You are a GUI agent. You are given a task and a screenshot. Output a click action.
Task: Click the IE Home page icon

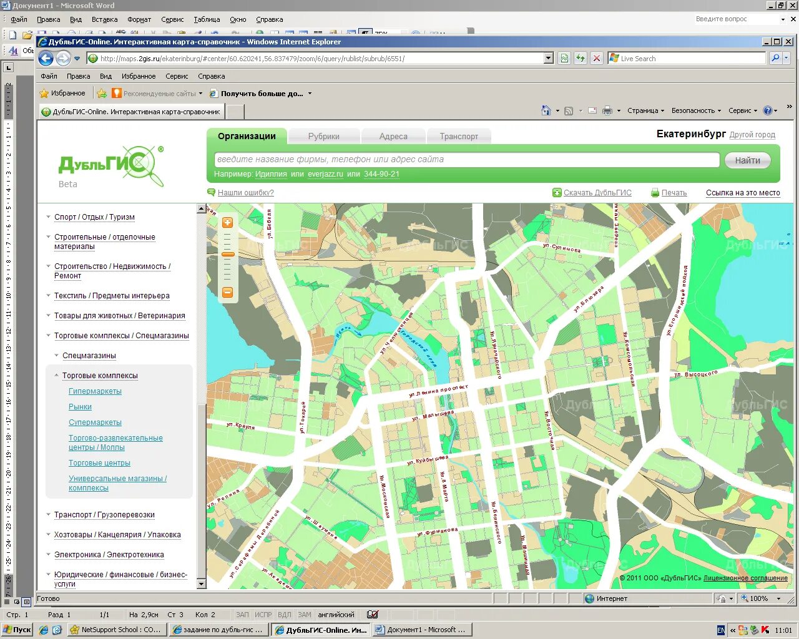pyautogui.click(x=546, y=110)
